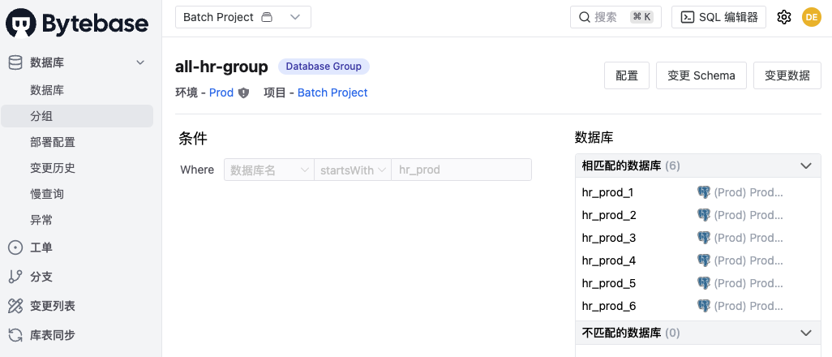Click the 变更 Schema button

[x=701, y=75]
